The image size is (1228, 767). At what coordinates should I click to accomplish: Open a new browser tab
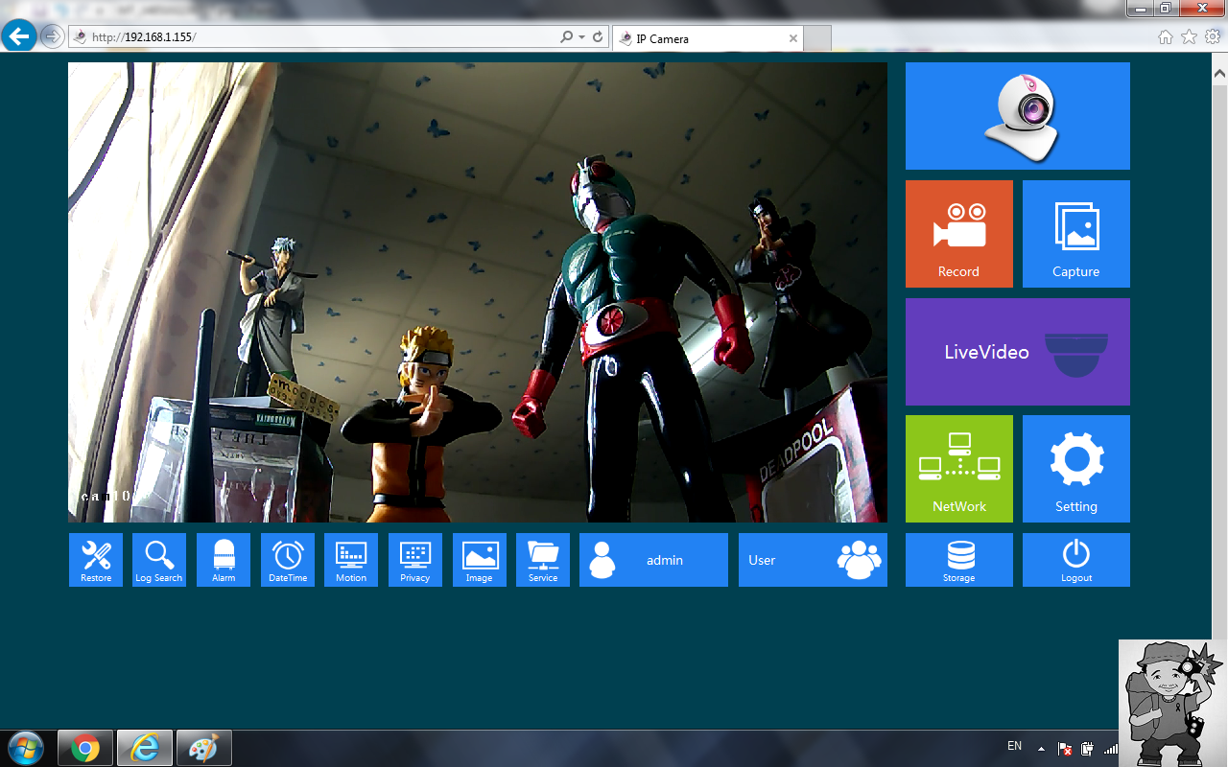[x=817, y=38]
